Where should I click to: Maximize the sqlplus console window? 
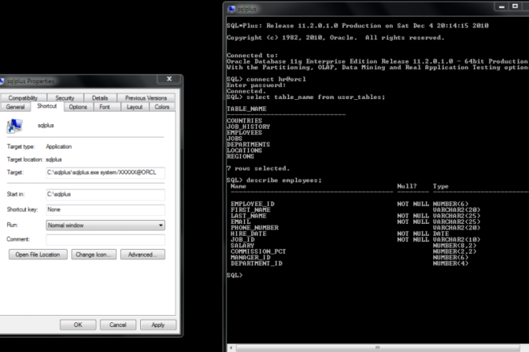point(516,8)
